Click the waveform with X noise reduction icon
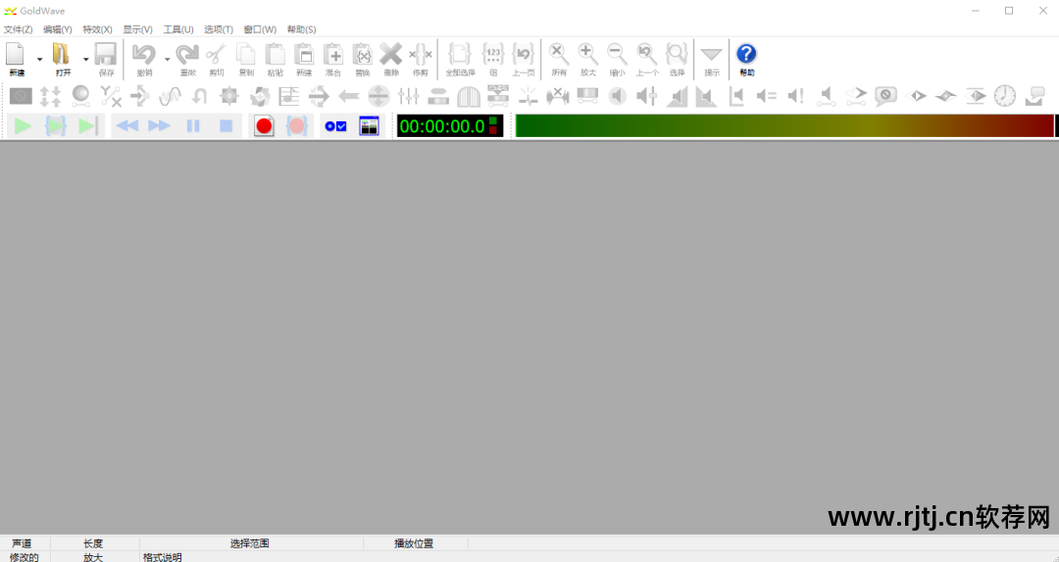The height and width of the screenshot is (562, 1059). tap(558, 96)
